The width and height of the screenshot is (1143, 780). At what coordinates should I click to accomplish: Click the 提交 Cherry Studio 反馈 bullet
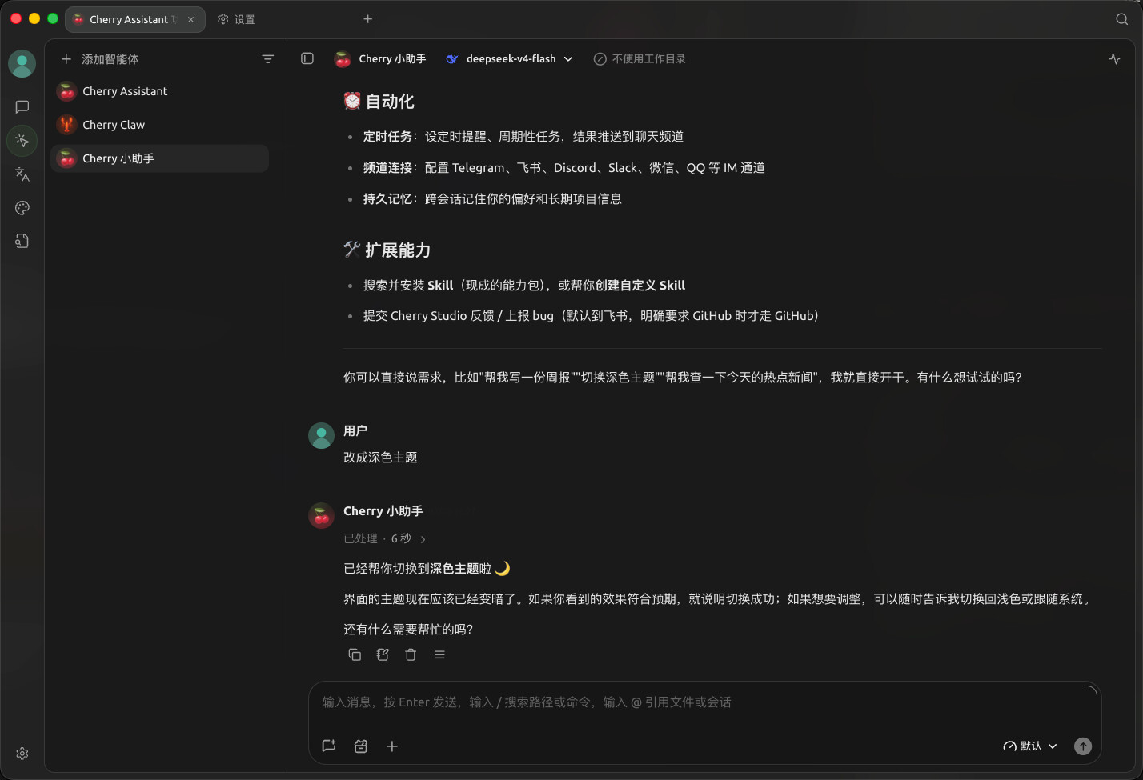point(591,316)
